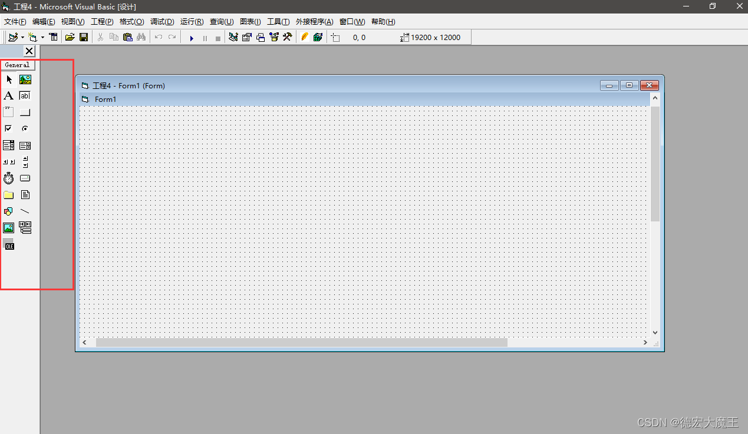Click the Cut scissors icon

coord(100,37)
